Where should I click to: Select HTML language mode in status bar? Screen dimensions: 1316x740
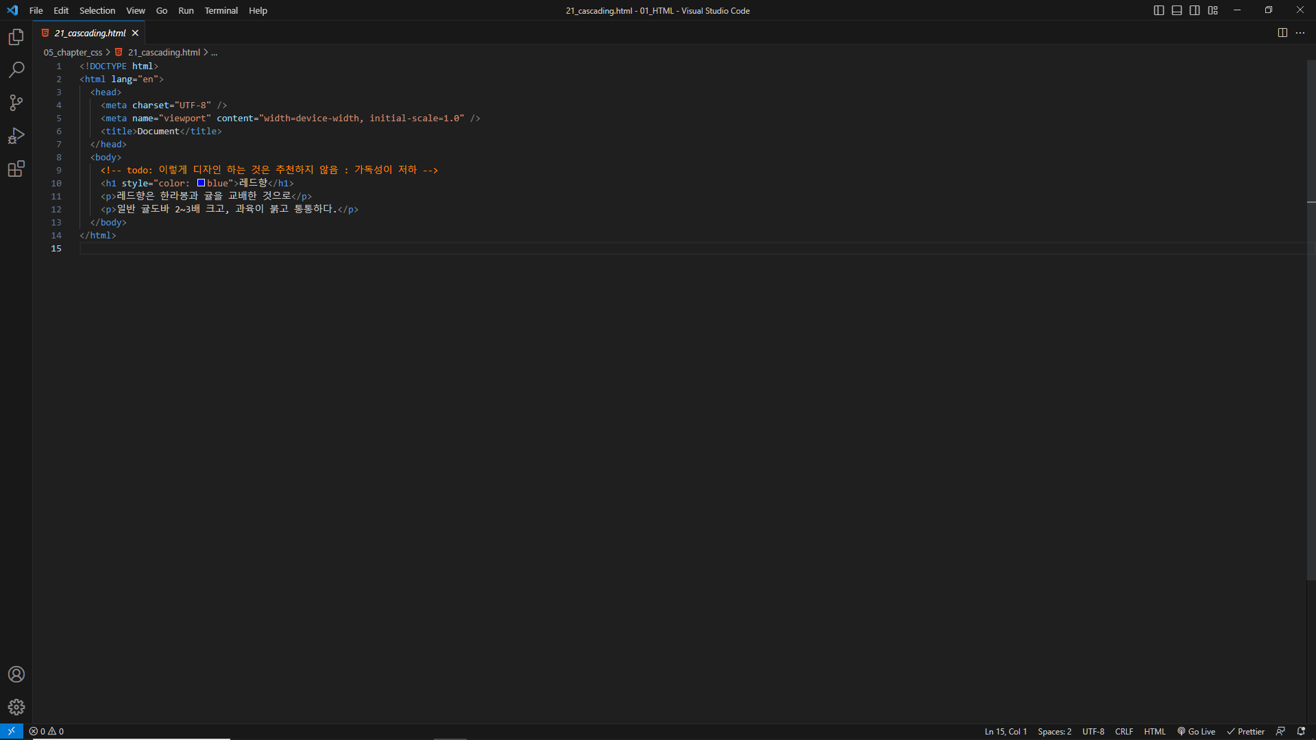pos(1154,731)
